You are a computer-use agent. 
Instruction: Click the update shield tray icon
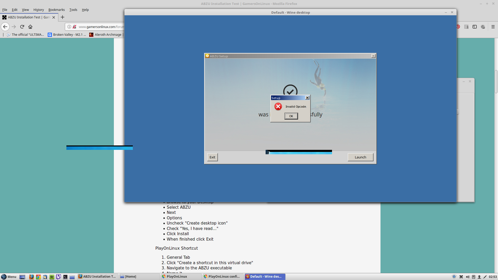(x=454, y=277)
